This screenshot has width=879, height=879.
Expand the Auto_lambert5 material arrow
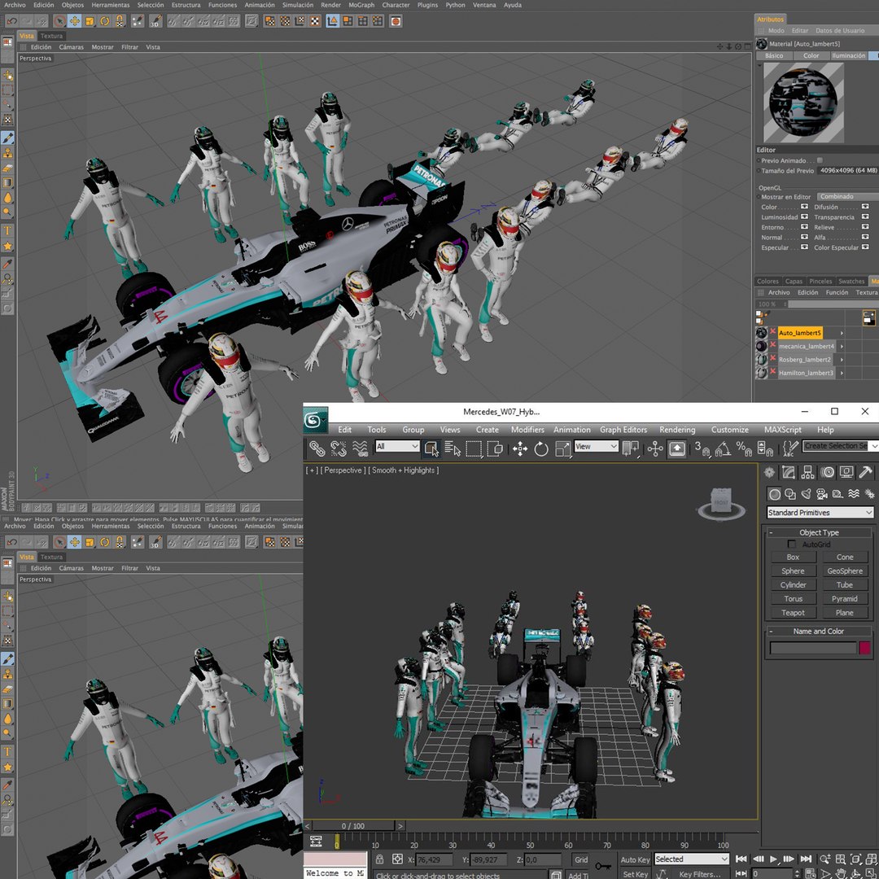(x=842, y=333)
